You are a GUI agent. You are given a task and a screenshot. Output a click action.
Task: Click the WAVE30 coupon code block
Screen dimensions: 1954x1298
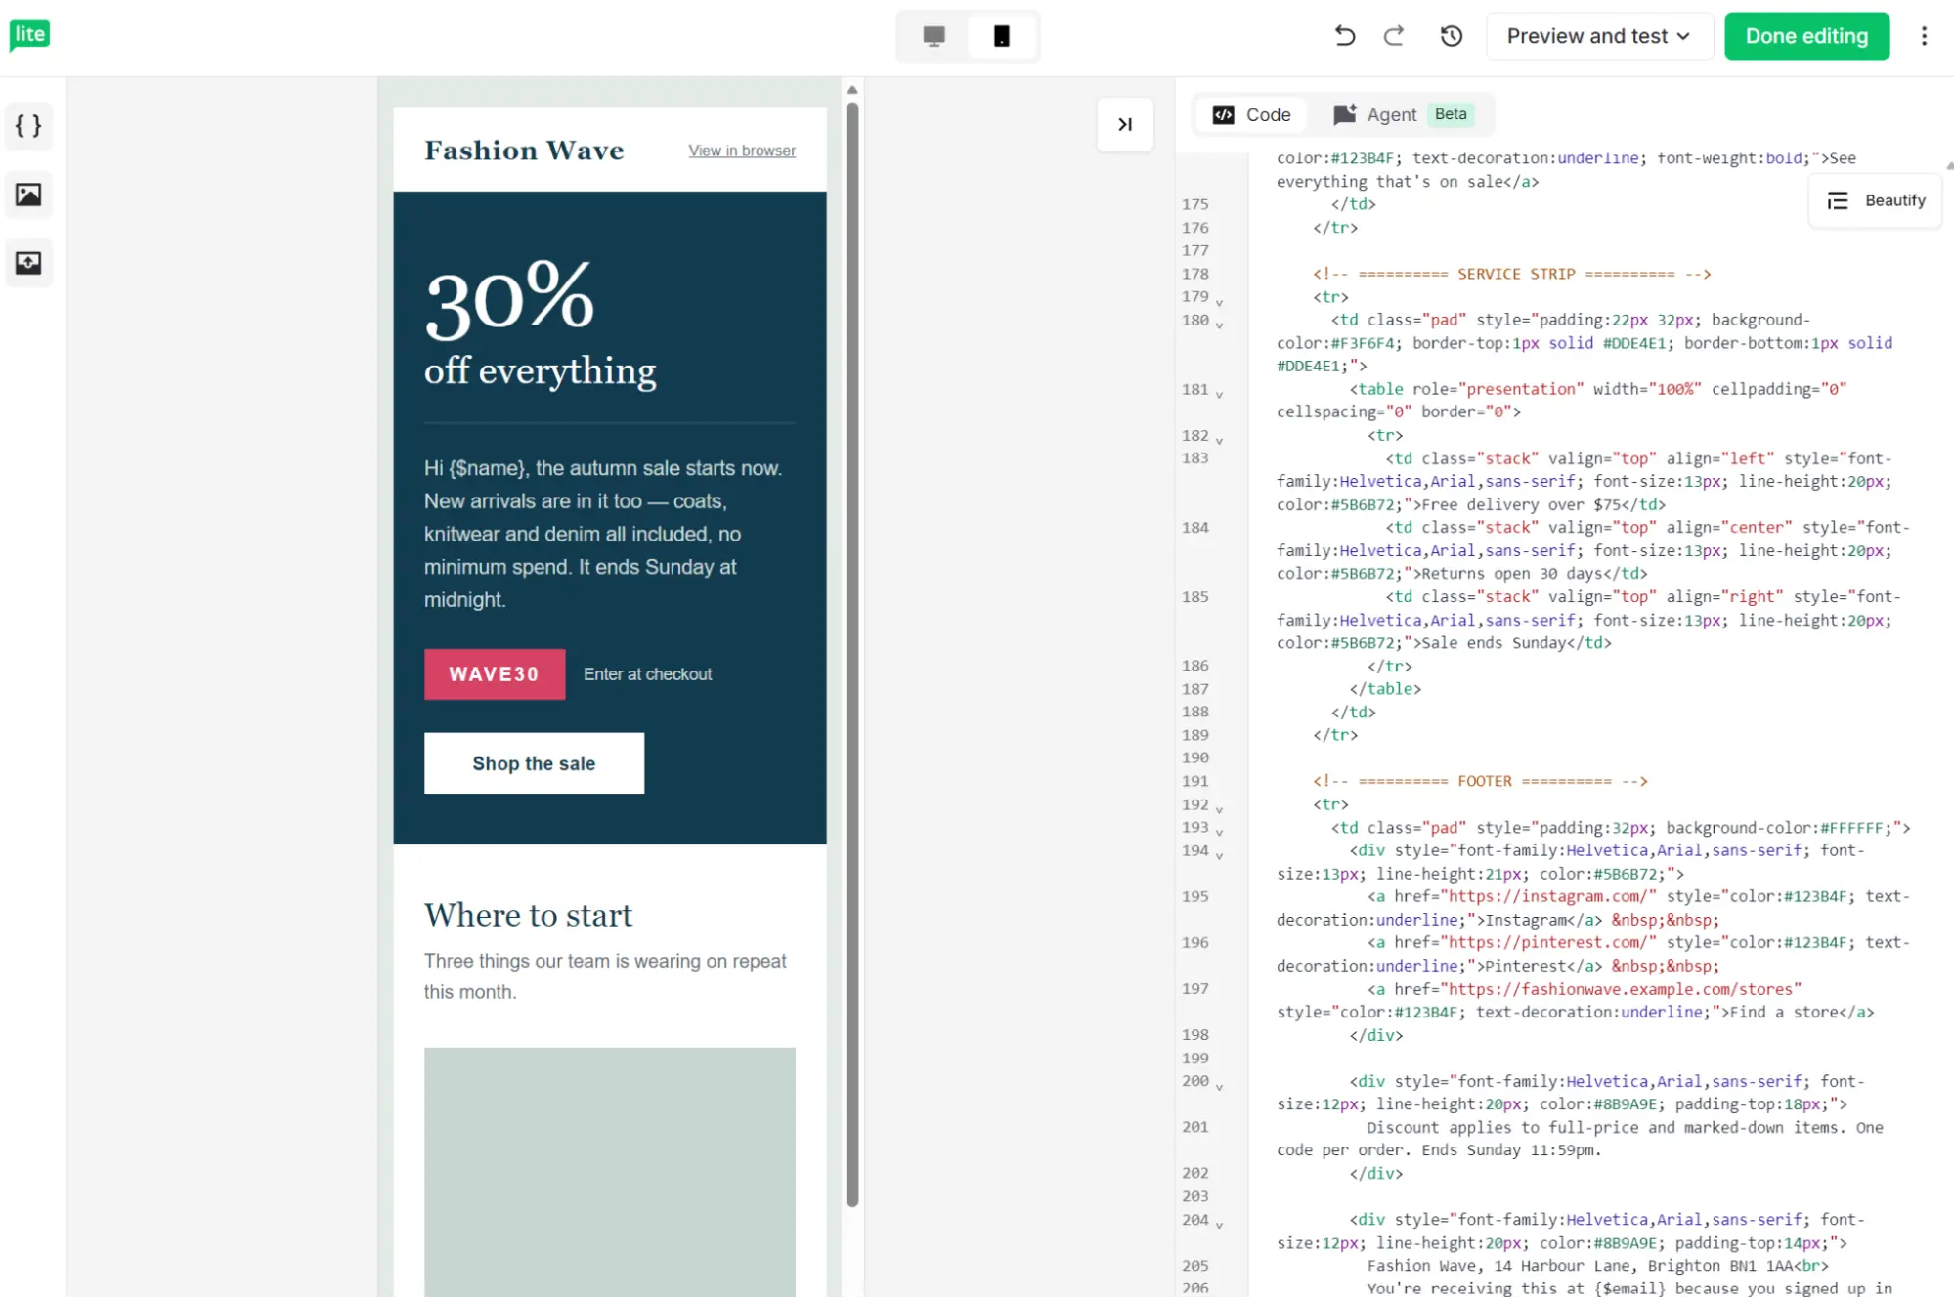(x=495, y=674)
